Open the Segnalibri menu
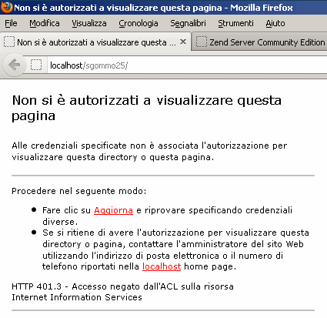327x318 pixels. click(x=188, y=23)
